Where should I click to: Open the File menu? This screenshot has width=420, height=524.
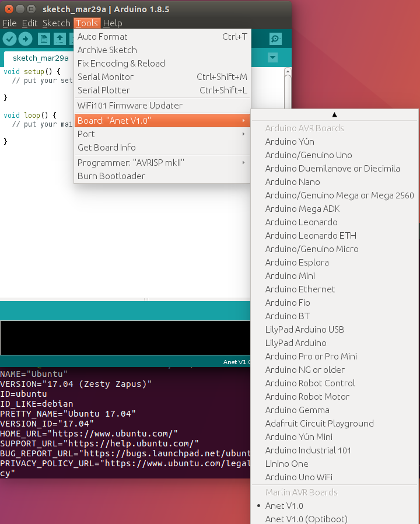[9, 23]
